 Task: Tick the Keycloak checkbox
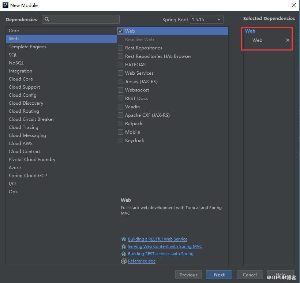coord(120,141)
